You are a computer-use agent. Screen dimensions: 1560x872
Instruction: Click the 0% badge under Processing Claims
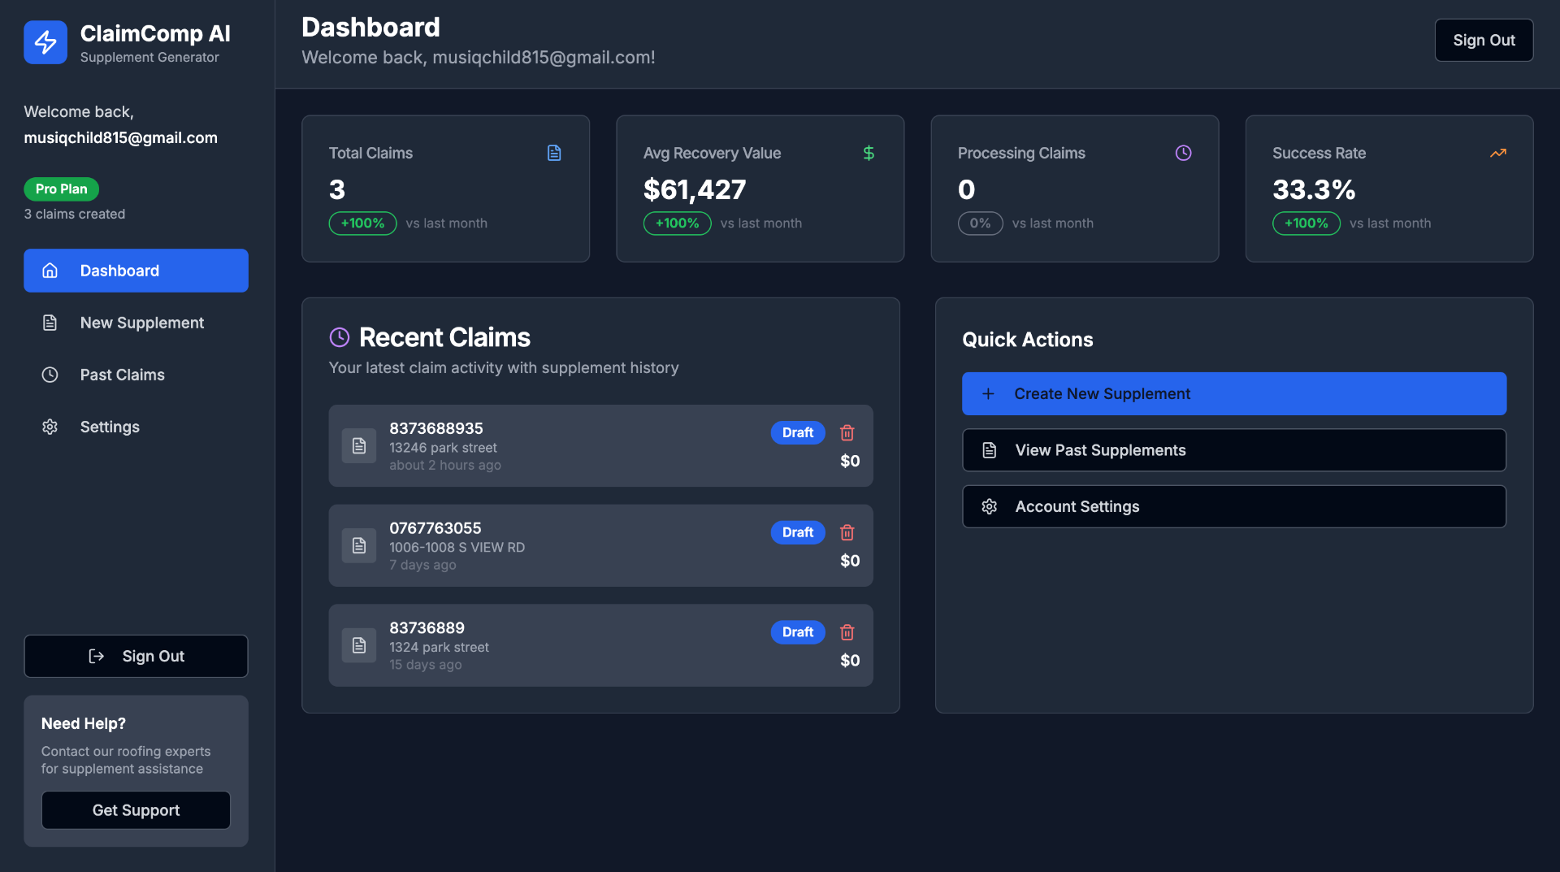pos(980,223)
